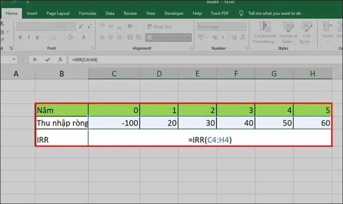This screenshot has width=343, height=204.
Task: Open the font name dropdown
Action: pyautogui.click(x=57, y=27)
